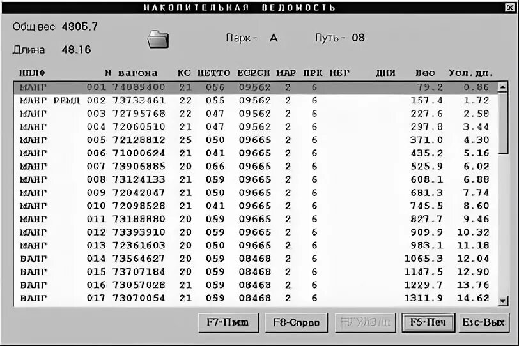Click scrollbar up arrow of wagon list

point(503,87)
